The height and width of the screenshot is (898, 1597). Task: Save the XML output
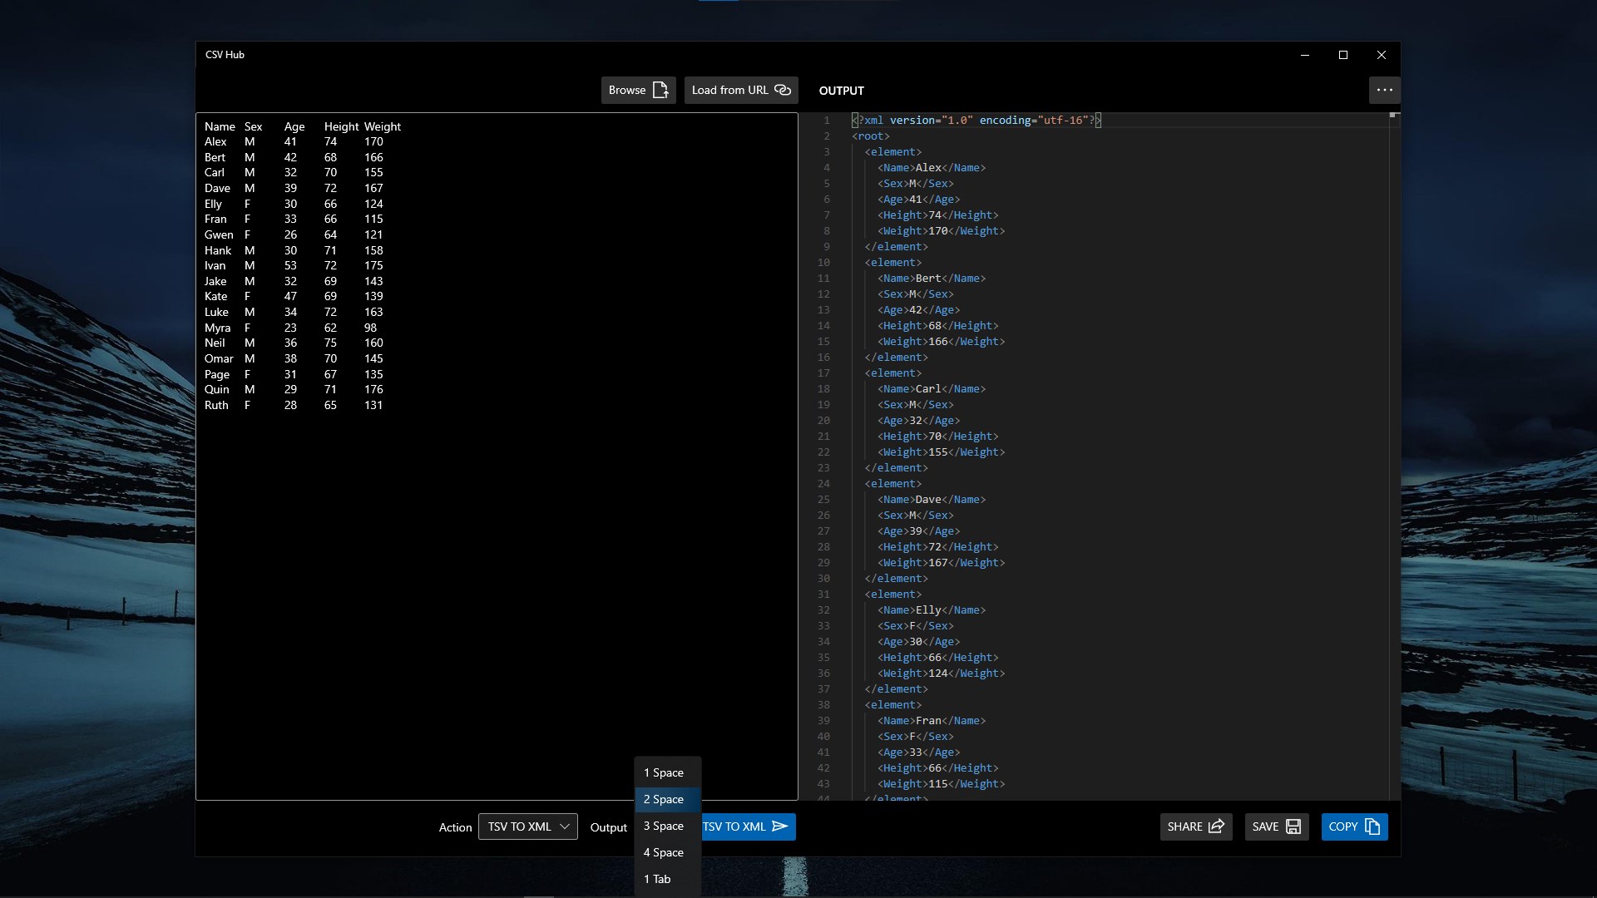tap(1277, 826)
